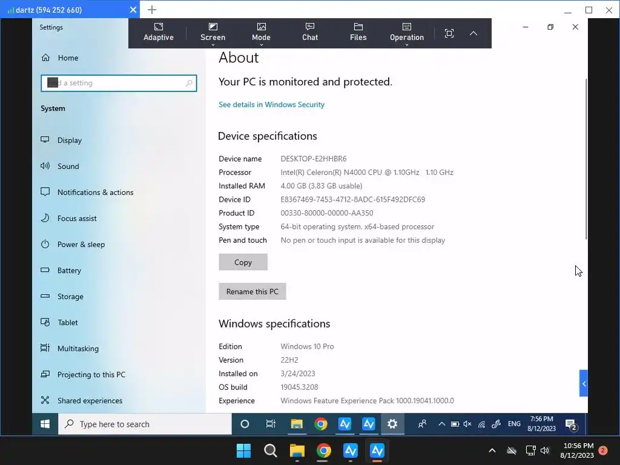The height and width of the screenshot is (465, 620).
Task: Click the 7:56 PM clock in remote taskbar
Action: [541, 423]
